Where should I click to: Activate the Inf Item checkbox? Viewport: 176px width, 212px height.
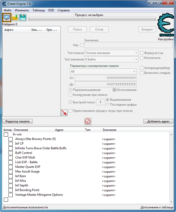coord(11,176)
